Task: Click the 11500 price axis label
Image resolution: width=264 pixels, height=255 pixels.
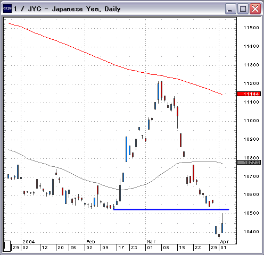Action: pos(251,28)
